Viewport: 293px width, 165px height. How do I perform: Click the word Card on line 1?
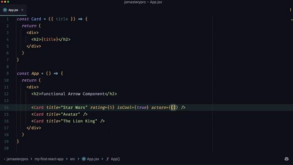(x=36, y=19)
